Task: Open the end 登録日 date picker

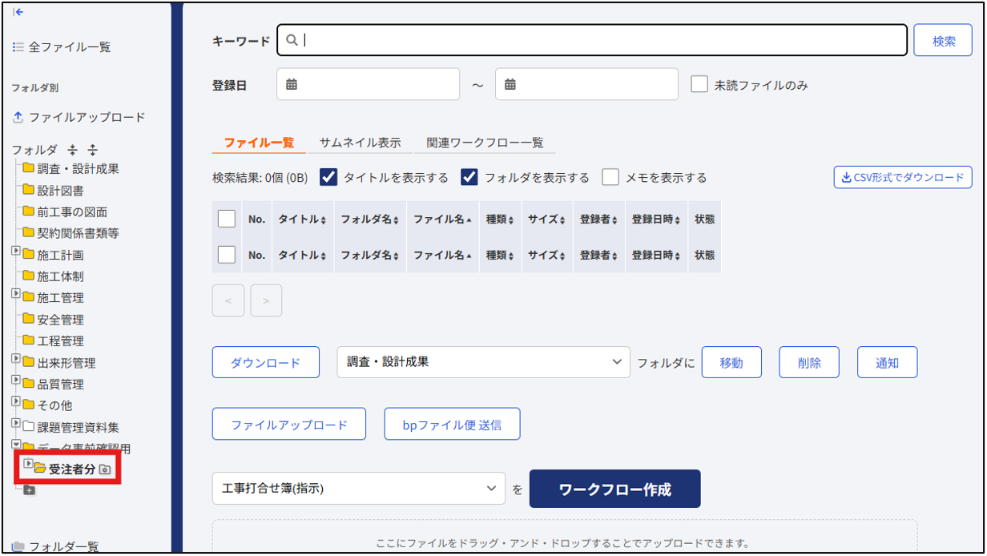Action: tap(586, 84)
